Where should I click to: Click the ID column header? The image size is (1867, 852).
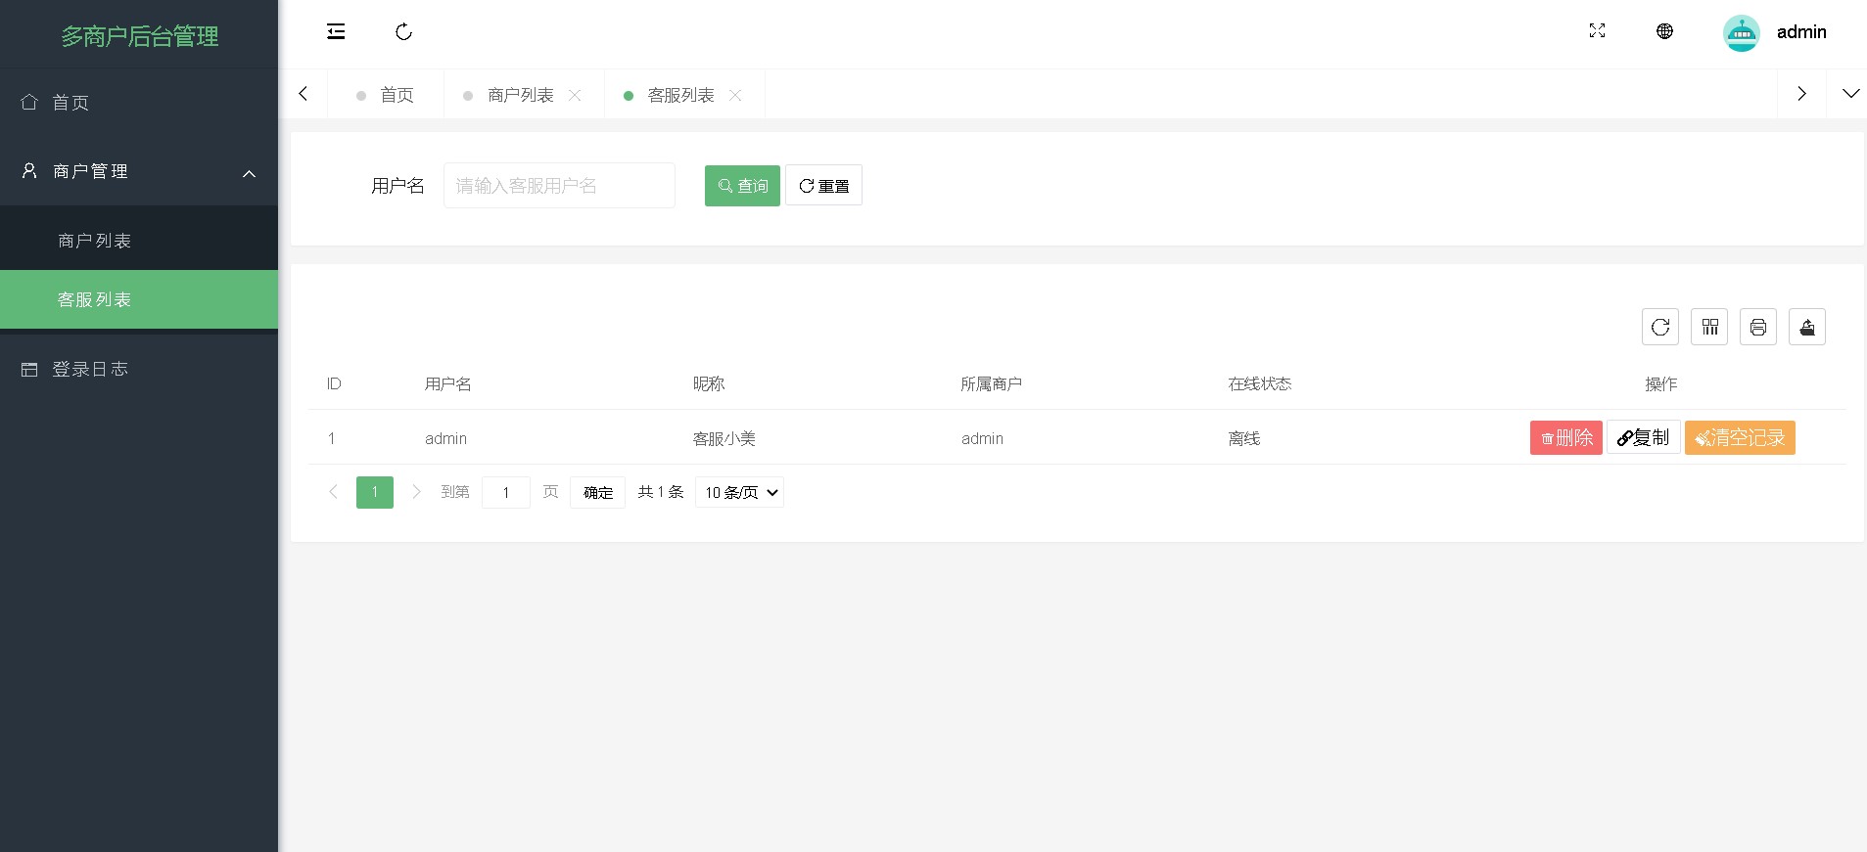click(x=334, y=383)
